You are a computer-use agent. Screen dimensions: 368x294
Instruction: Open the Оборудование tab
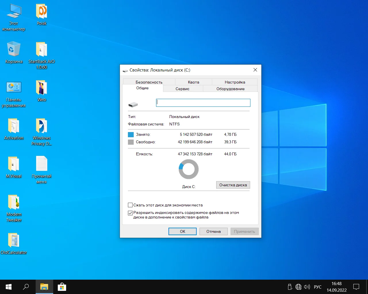tap(230, 89)
